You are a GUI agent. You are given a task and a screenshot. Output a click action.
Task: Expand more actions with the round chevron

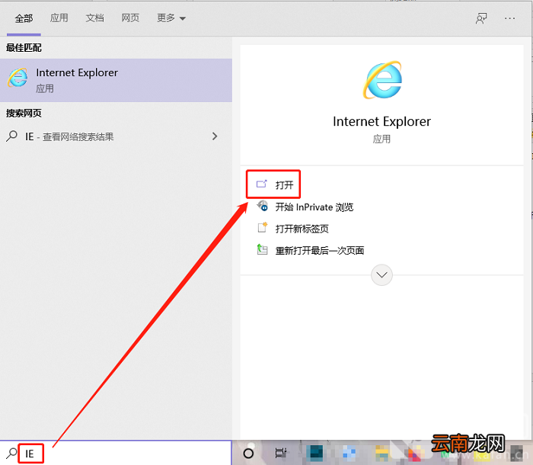coord(381,274)
